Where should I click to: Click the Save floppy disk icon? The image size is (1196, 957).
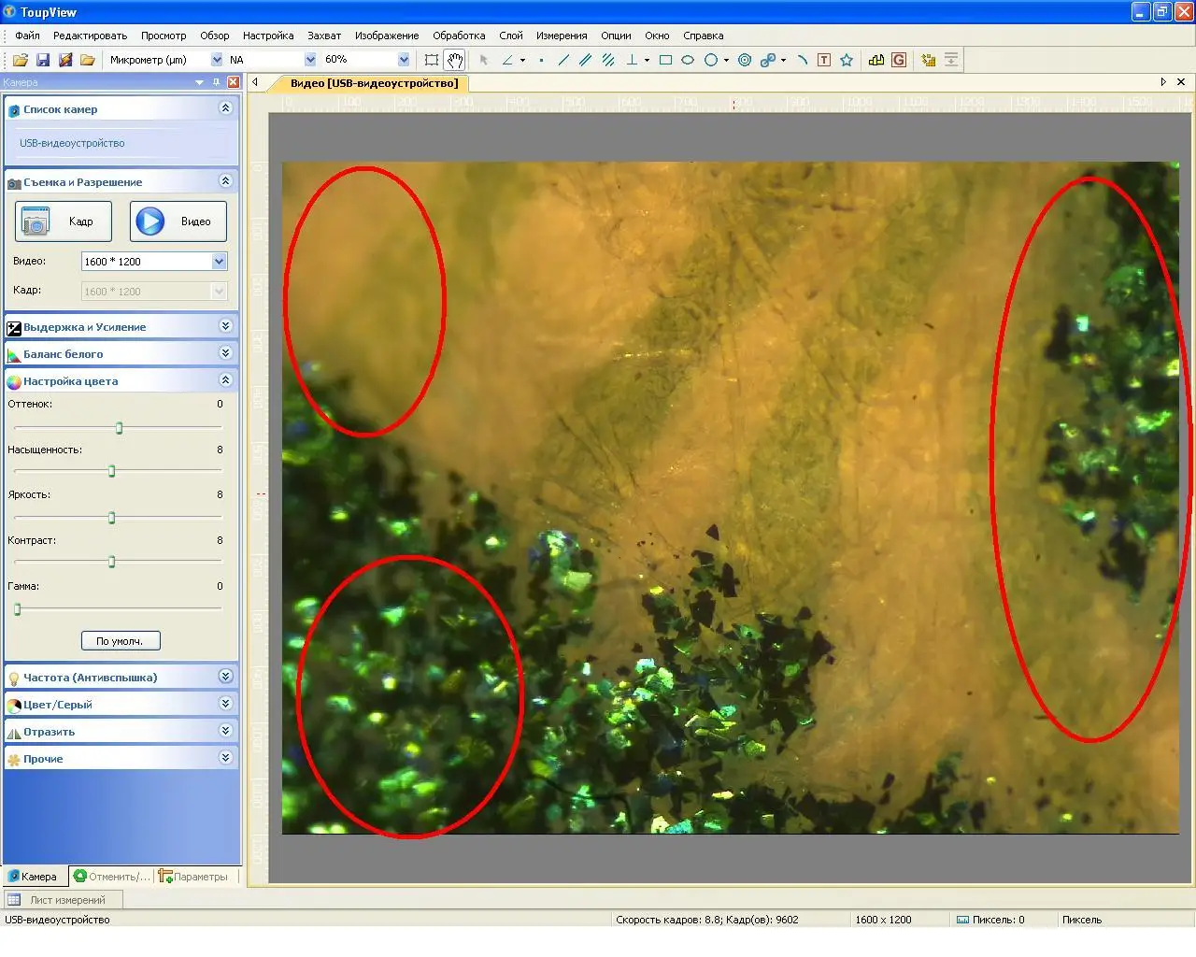(x=43, y=60)
